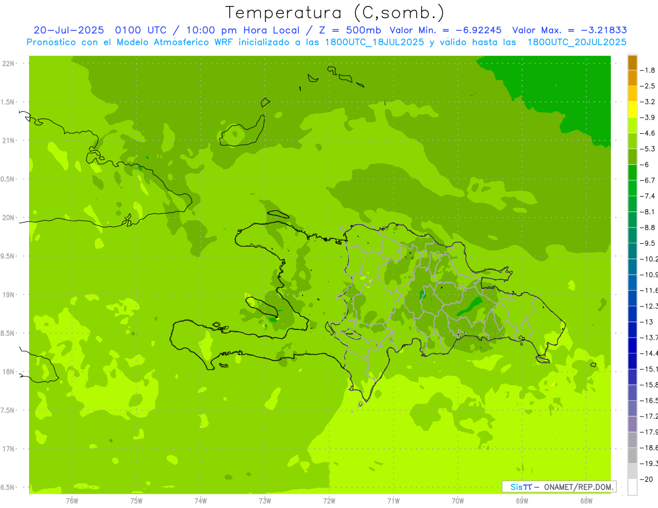Click the '18N' latitude label
Viewport: 658px width, 508px height.
(x=9, y=372)
